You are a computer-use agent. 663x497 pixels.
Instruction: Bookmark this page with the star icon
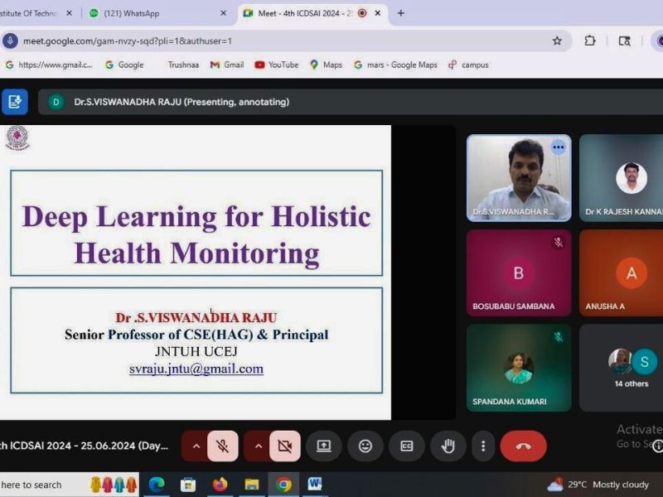click(x=557, y=41)
